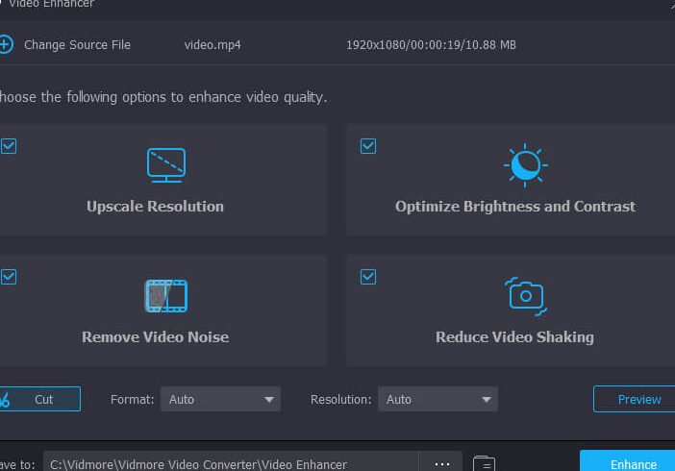Start processing with the Enhance button
Image resolution: width=675 pixels, height=471 pixels.
(628, 461)
